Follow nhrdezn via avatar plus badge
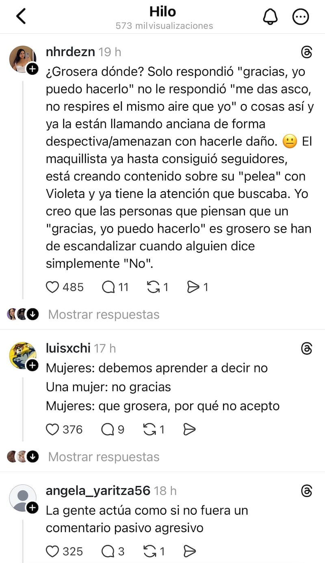This screenshot has width=325, height=563. coord(32,69)
